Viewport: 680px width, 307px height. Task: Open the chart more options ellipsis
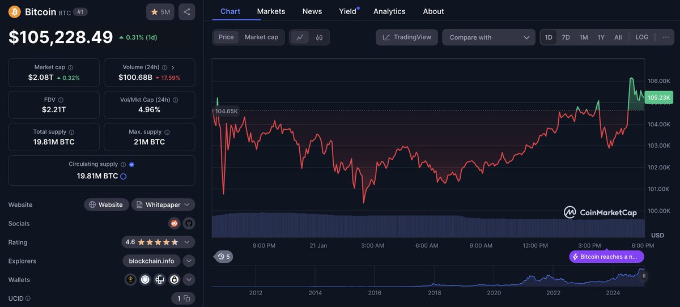pos(665,37)
